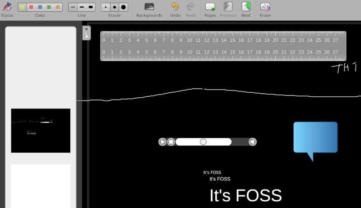Go to the Next page

pyautogui.click(x=245, y=7)
